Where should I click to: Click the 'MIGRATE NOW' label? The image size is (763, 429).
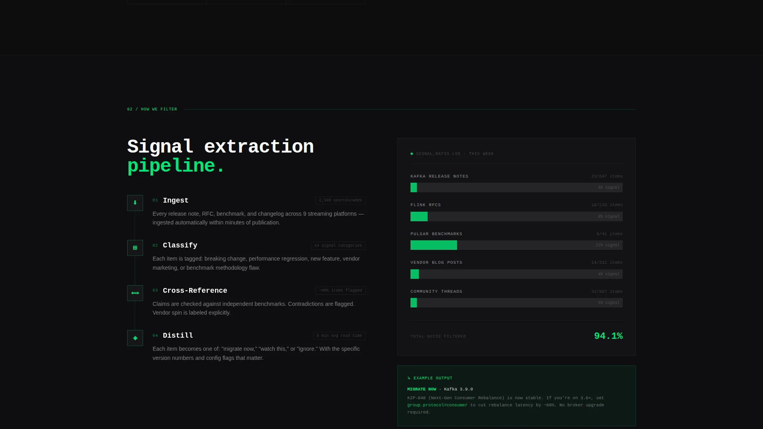click(422, 389)
